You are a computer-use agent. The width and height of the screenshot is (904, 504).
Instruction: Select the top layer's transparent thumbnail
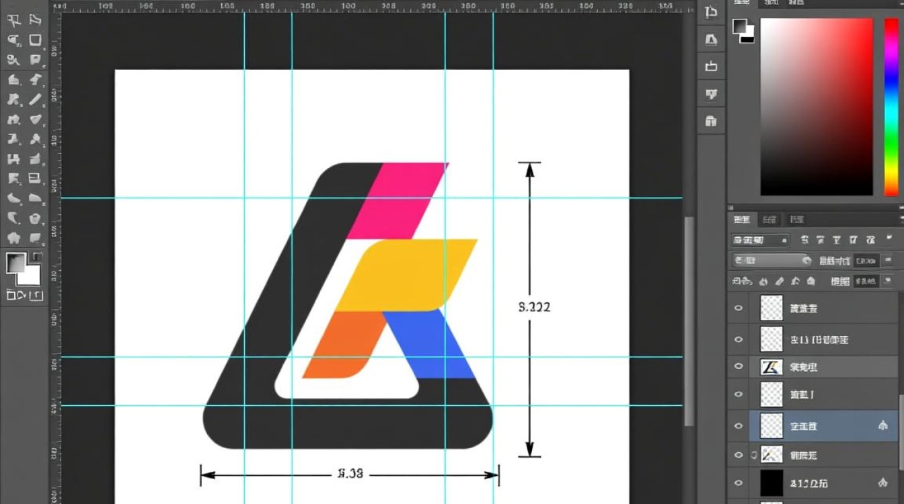pyautogui.click(x=771, y=308)
